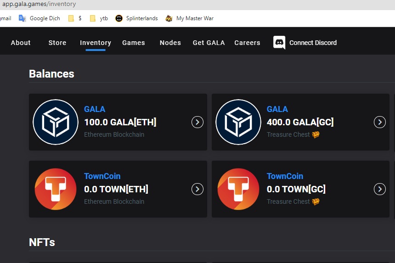Expand the 0.0 TOWN[GC] balance arrow
The height and width of the screenshot is (263, 395).
380,189
